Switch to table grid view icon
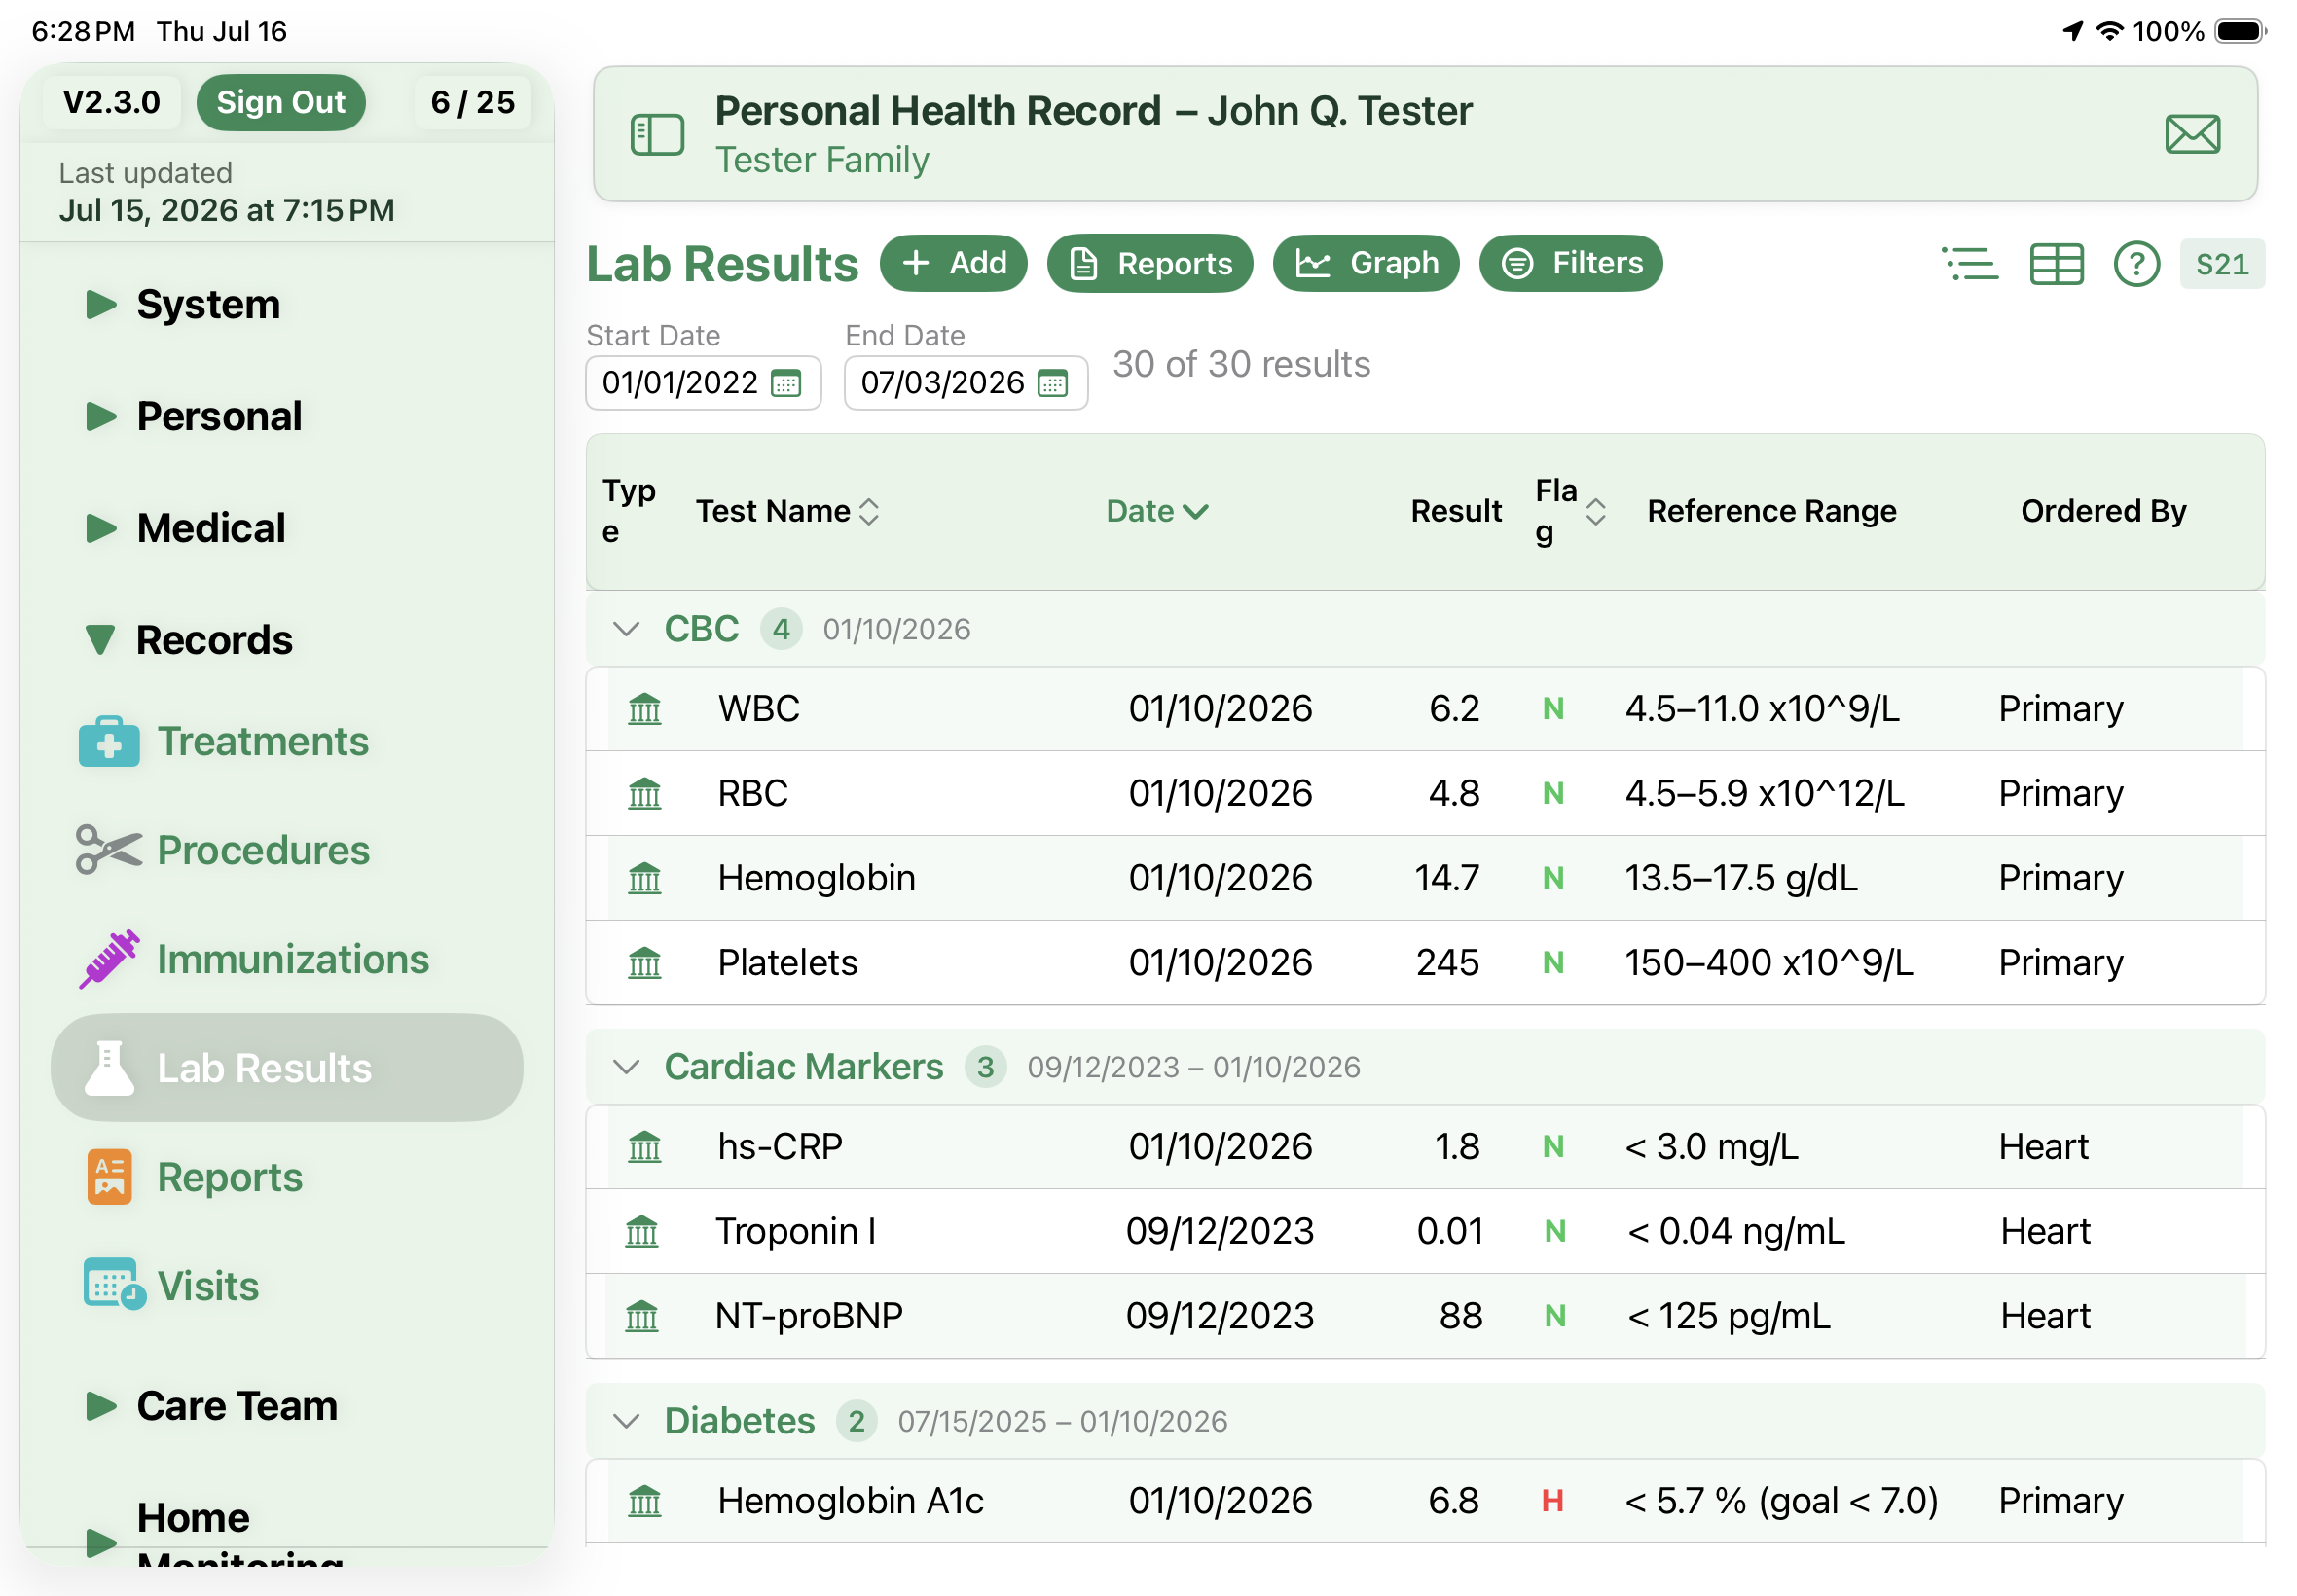Image resolution: width=2297 pixels, height=1596 pixels. [x=2055, y=264]
